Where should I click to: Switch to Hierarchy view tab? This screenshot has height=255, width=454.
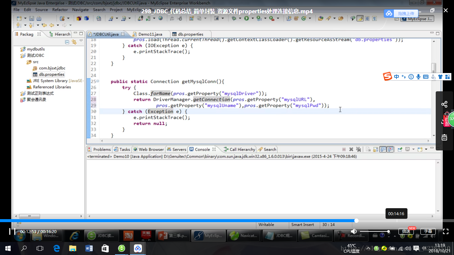click(60, 34)
